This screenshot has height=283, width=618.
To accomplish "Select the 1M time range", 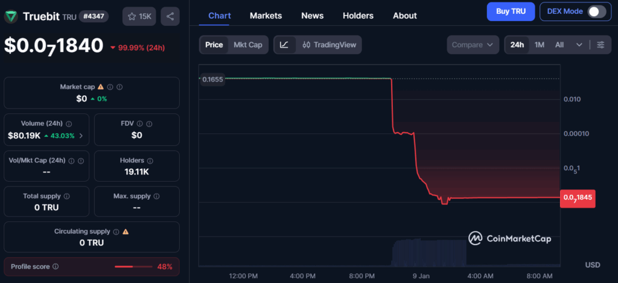I will click(540, 45).
